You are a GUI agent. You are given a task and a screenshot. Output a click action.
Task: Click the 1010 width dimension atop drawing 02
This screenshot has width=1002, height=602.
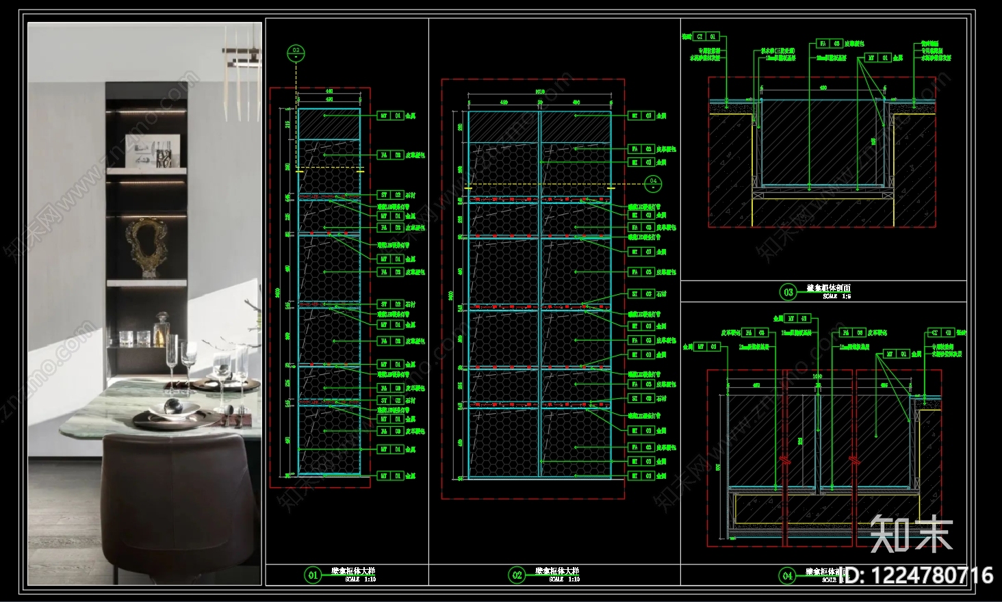(x=540, y=92)
